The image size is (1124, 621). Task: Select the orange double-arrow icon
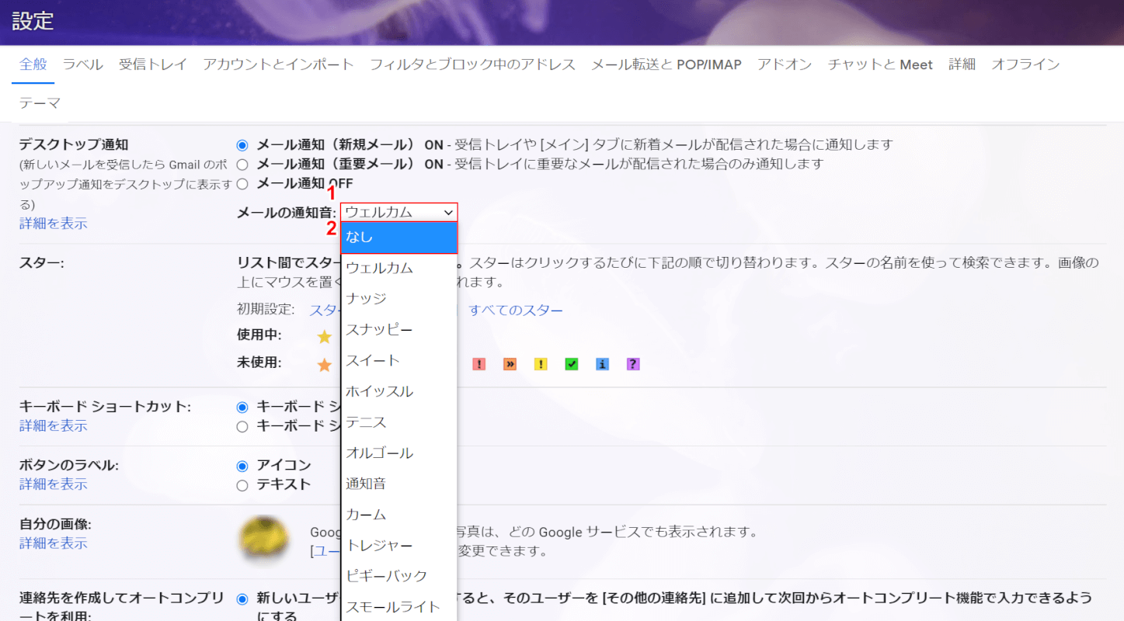point(510,364)
